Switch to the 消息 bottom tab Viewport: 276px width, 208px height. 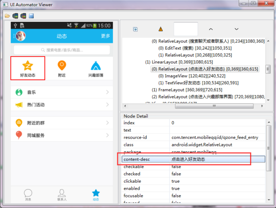[28, 195]
